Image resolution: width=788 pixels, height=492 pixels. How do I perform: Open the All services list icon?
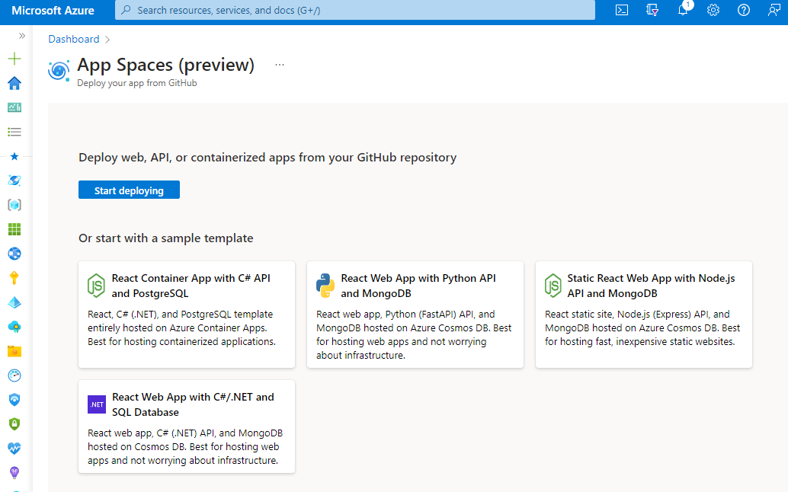(14, 132)
